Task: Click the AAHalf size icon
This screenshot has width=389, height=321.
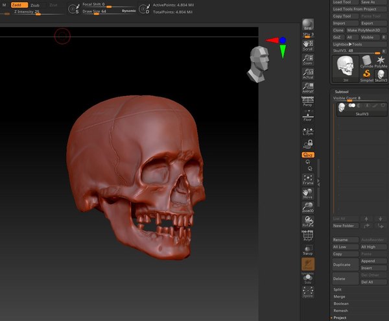Action: [308, 88]
